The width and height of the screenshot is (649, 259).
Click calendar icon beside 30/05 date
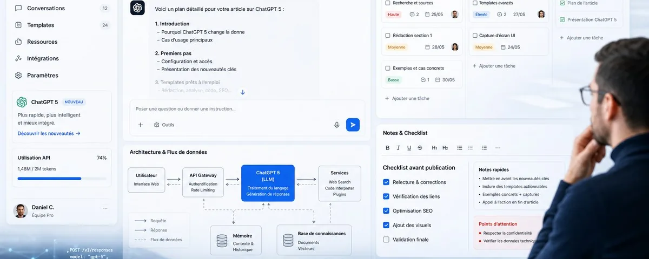(x=438, y=80)
